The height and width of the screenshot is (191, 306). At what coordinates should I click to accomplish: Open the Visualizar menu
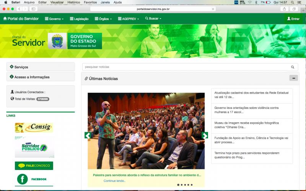(x=57, y=2)
